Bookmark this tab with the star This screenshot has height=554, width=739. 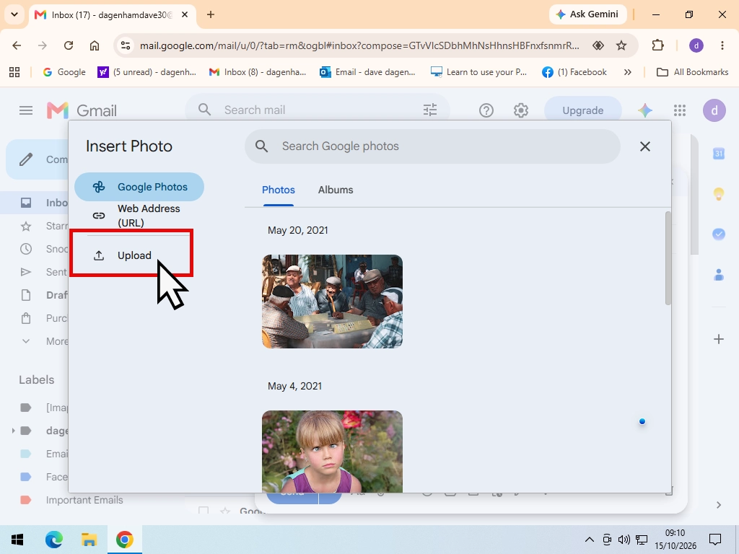click(x=621, y=45)
